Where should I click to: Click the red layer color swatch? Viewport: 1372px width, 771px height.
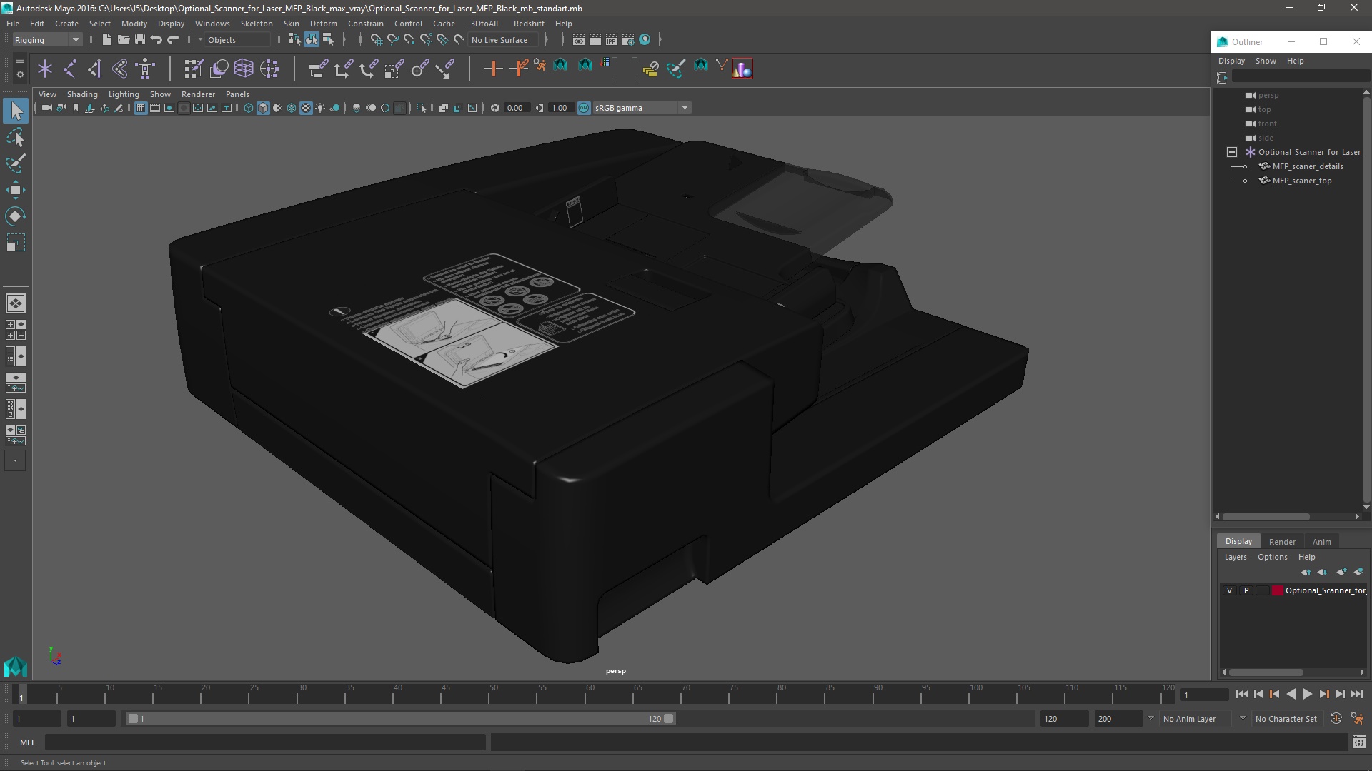pyautogui.click(x=1277, y=590)
